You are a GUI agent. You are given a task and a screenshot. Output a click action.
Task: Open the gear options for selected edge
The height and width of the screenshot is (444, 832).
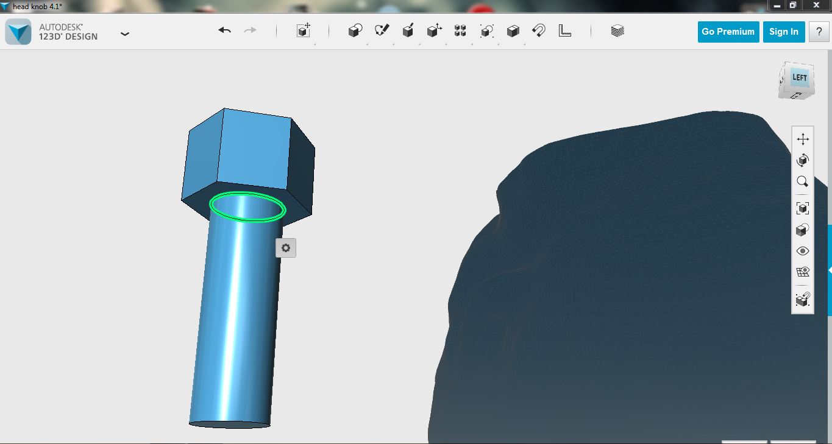286,248
